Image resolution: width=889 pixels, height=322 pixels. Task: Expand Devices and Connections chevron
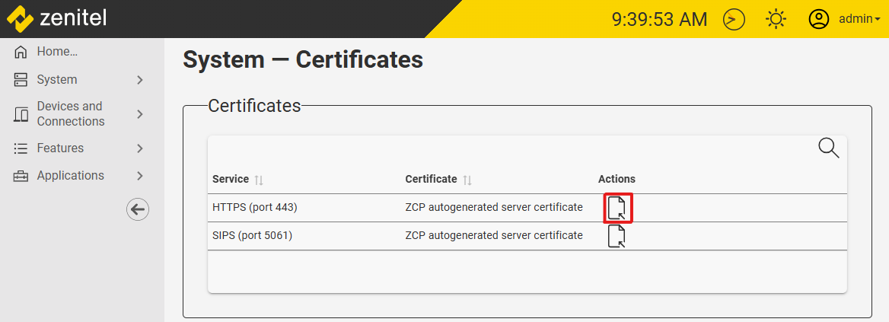coord(140,114)
